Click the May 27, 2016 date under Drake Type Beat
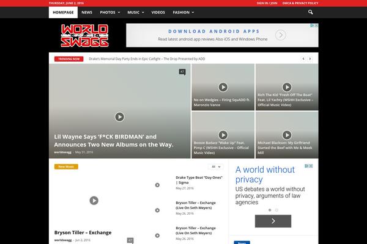Image resolution: width=367 pixels, height=244 pixels. coord(185,188)
